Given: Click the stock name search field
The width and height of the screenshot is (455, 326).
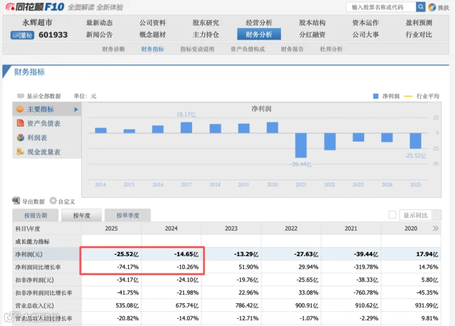Looking at the screenshot, I should click(381, 7).
